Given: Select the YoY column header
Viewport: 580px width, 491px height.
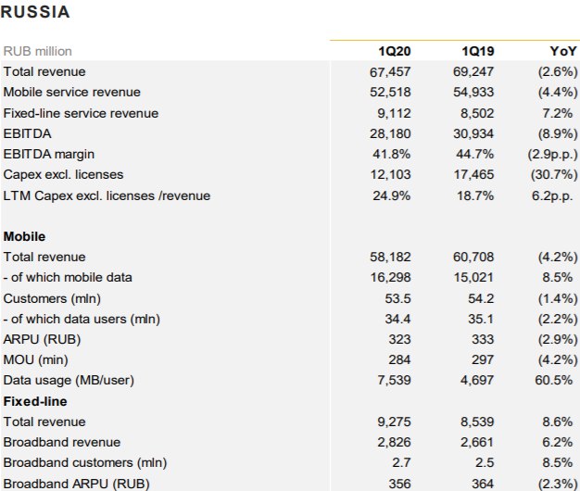Looking at the screenshot, I should pyautogui.click(x=563, y=51).
